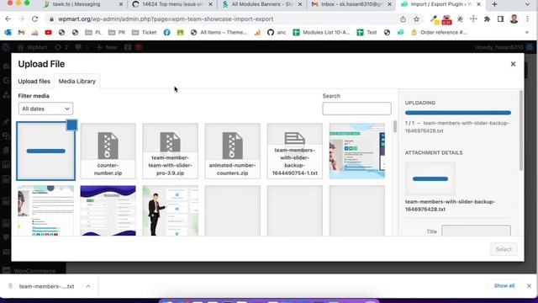Show more bookmarks overflow chevron
Screen dimensions: 538x303
(527, 32)
